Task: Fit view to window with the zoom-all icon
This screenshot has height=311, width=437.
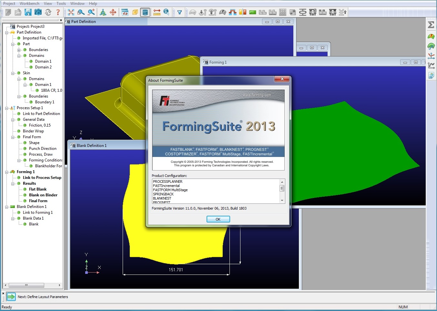Action: click(71, 12)
